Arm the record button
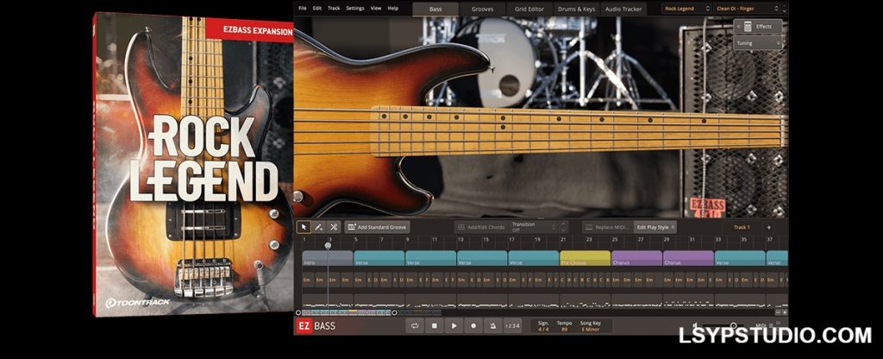 click(x=473, y=325)
